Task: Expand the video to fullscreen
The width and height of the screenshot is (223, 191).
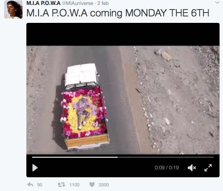Action: point(208,168)
